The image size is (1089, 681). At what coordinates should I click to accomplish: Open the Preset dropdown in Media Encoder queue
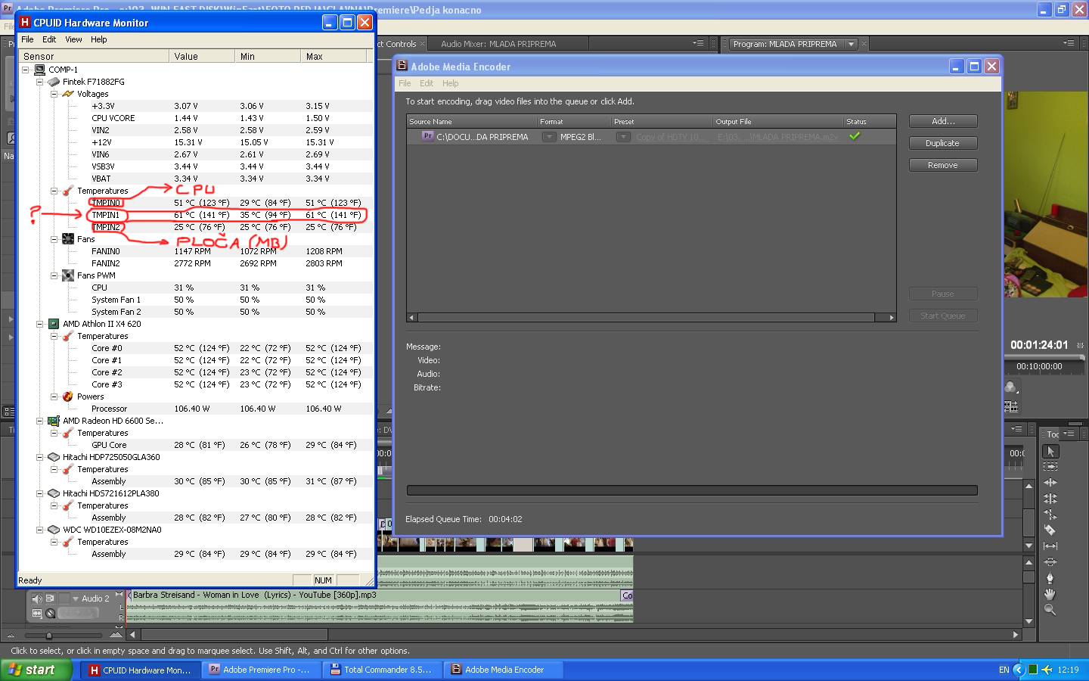click(x=623, y=137)
